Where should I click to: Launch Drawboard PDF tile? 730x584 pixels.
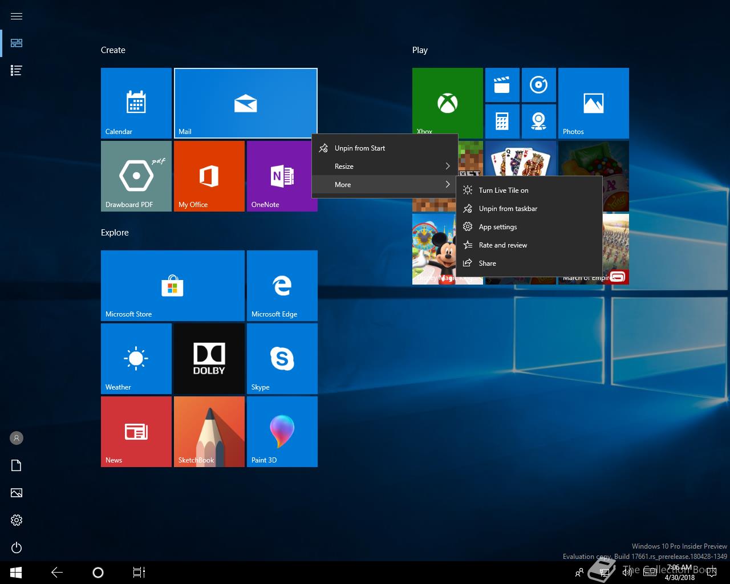(136, 176)
